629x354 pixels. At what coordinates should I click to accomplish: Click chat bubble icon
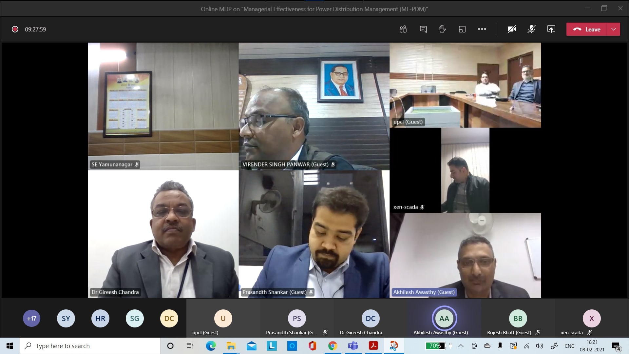pyautogui.click(x=423, y=29)
